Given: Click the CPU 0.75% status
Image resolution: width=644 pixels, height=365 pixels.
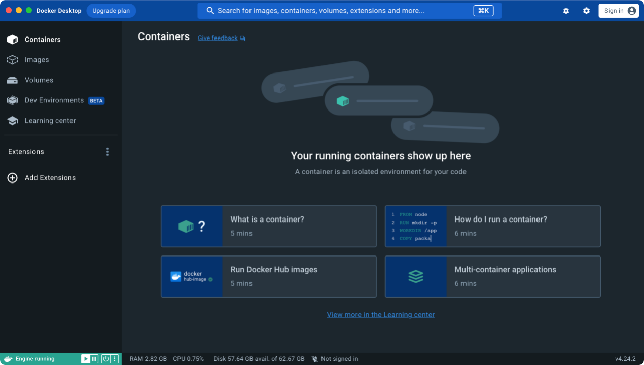Looking at the screenshot, I should coord(188,359).
